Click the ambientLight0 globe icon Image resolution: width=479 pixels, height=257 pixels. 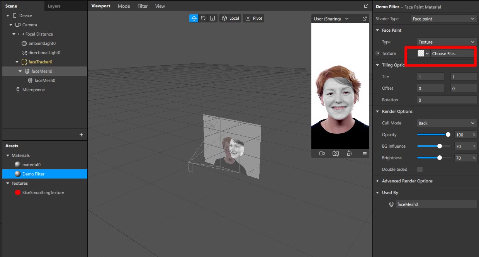point(24,43)
